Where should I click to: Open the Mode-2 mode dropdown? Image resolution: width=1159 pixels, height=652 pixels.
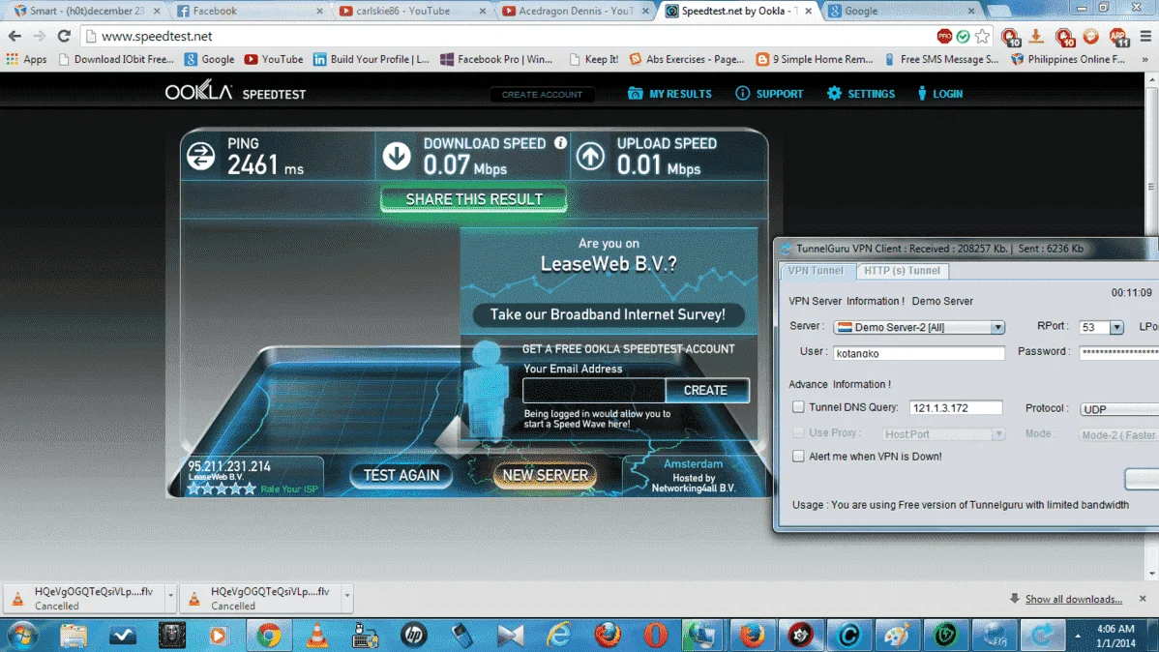(1119, 434)
